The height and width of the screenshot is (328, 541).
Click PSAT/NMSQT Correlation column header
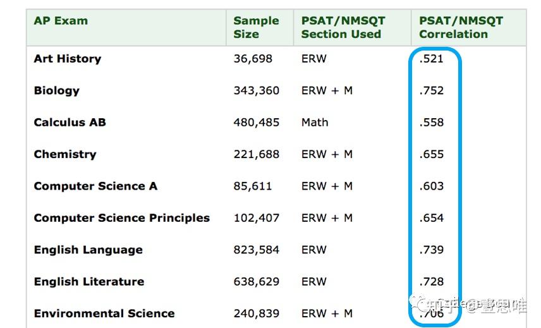(461, 27)
